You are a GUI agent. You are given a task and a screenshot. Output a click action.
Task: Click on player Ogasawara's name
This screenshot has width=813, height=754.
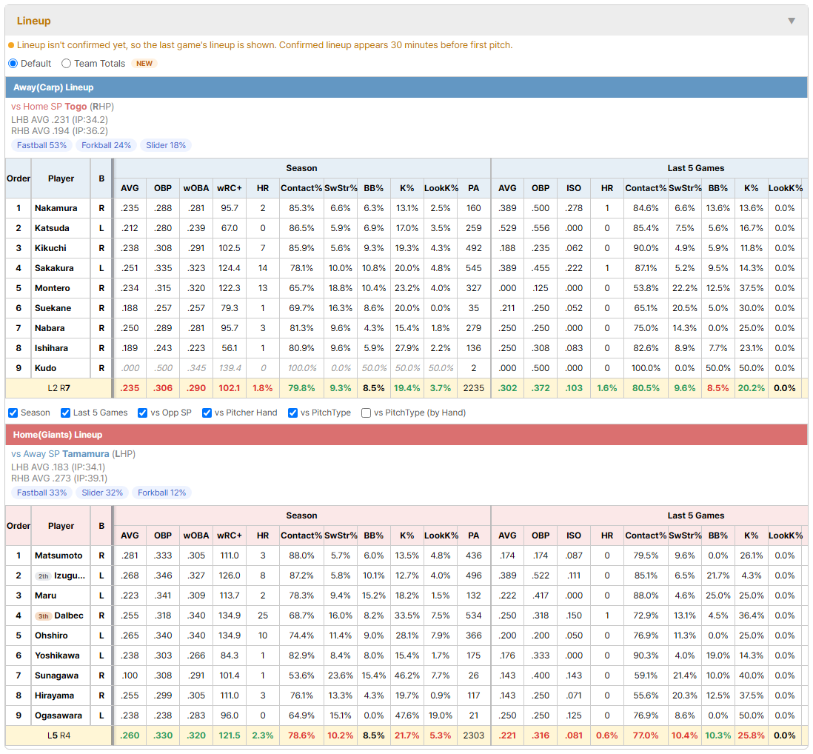(58, 715)
